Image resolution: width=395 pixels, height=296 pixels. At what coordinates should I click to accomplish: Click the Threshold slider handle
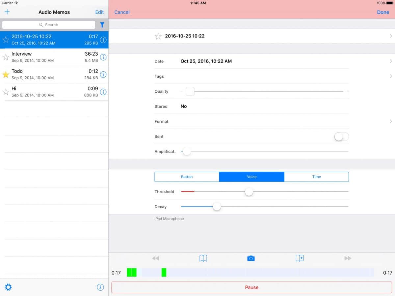point(249,192)
